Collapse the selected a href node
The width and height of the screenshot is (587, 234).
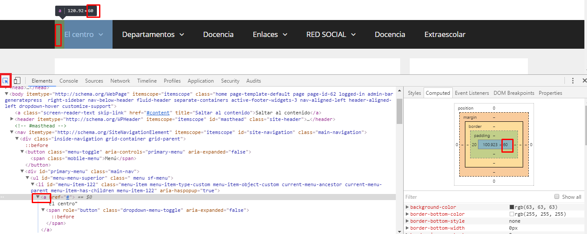coord(38,197)
